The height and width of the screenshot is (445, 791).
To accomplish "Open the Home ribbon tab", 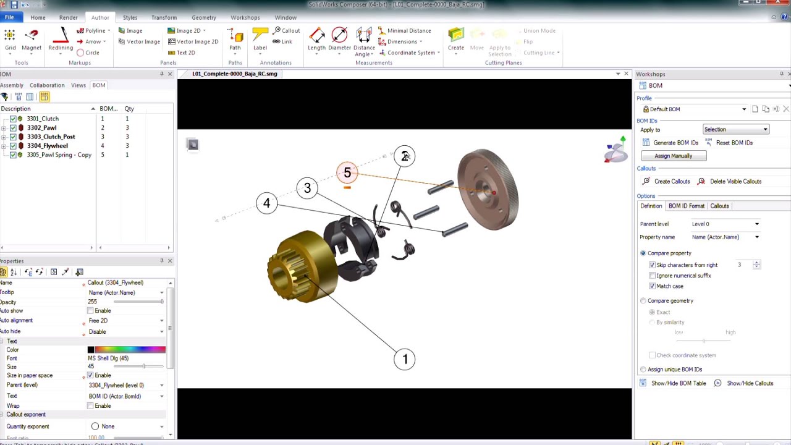I will (38, 17).
